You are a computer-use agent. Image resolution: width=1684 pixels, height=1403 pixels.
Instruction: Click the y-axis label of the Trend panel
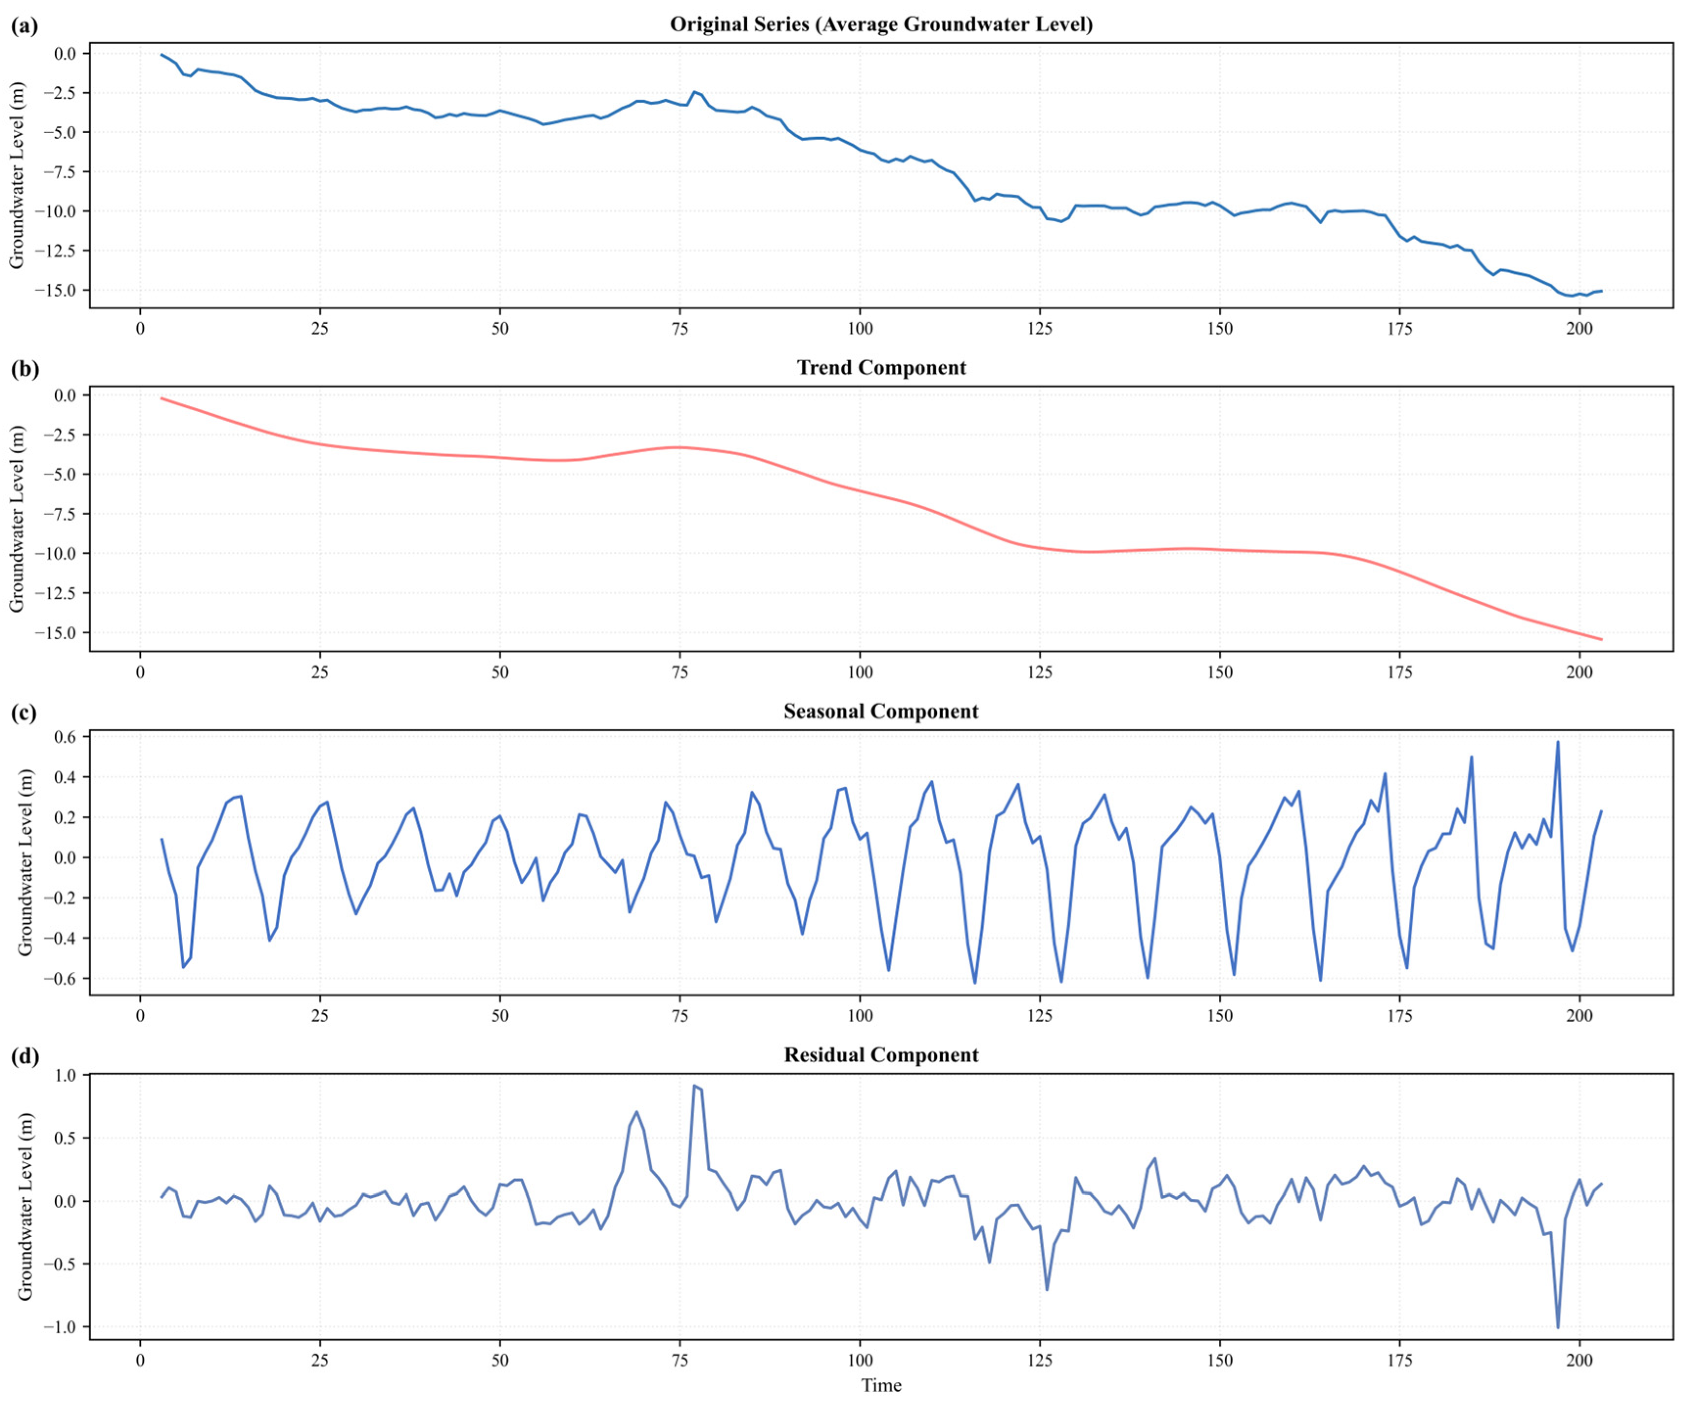point(16,519)
